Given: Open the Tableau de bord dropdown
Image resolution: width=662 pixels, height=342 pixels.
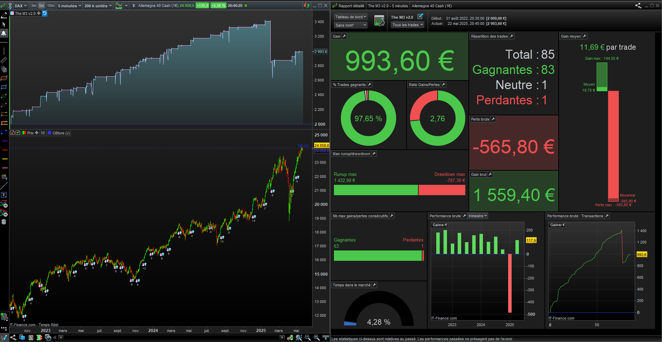Looking at the screenshot, I should click(351, 17).
